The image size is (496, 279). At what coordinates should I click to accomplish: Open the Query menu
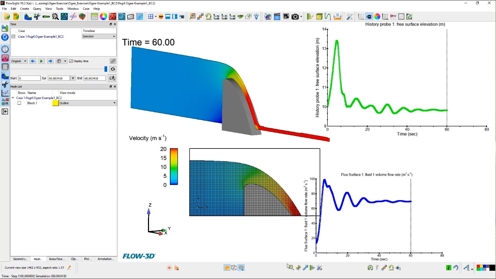[37, 9]
